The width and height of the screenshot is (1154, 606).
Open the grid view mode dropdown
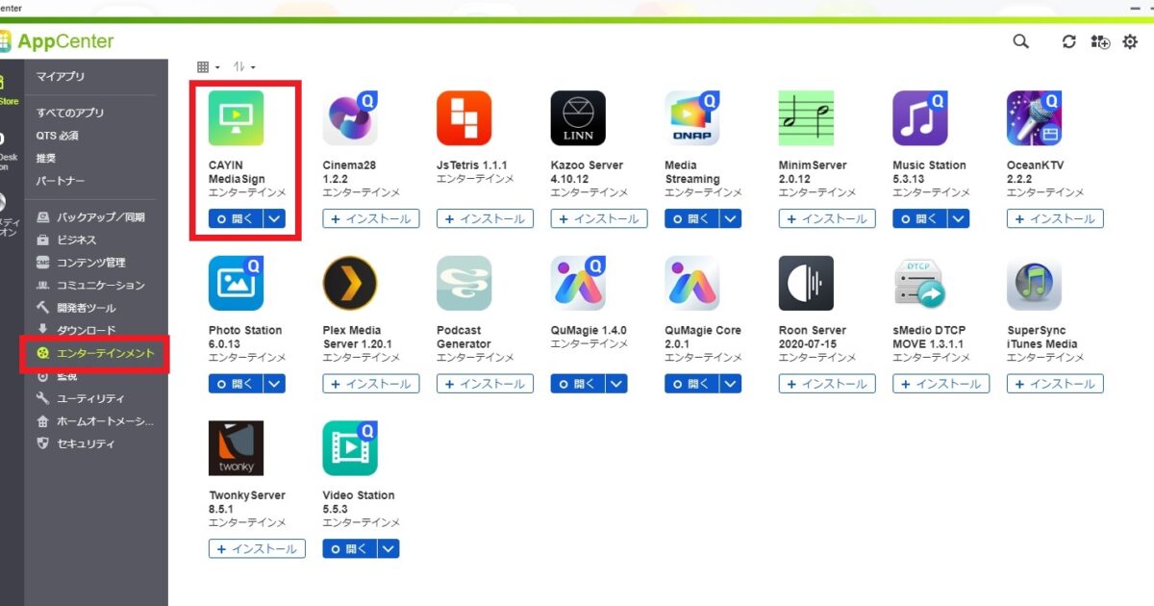coord(208,67)
